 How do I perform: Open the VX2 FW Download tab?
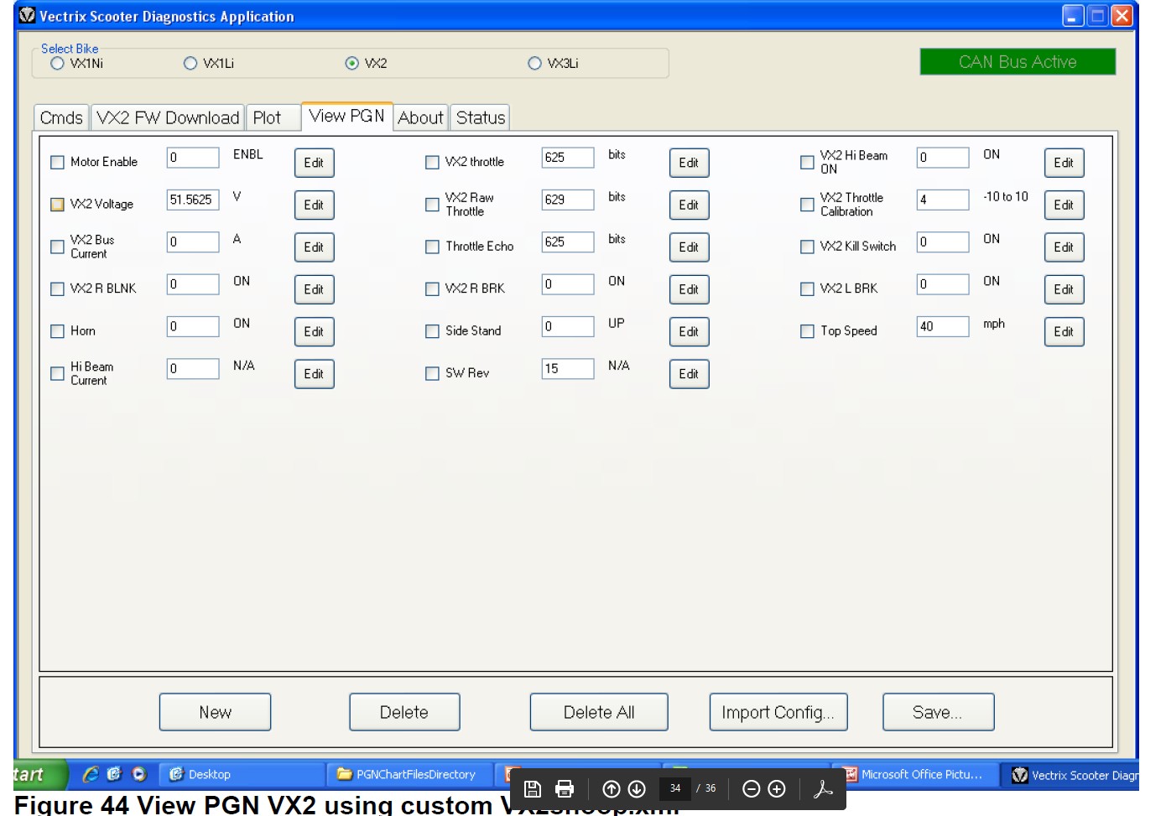168,118
